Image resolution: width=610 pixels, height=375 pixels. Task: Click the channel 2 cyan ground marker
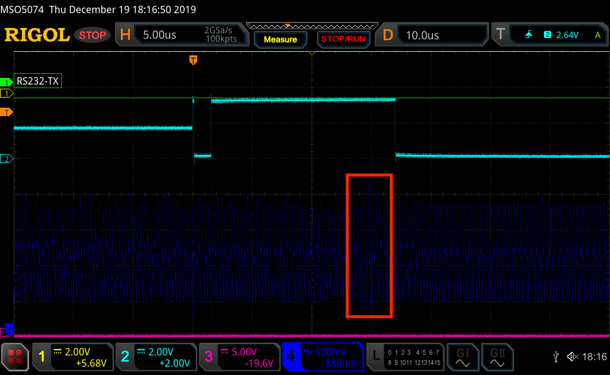[7, 159]
